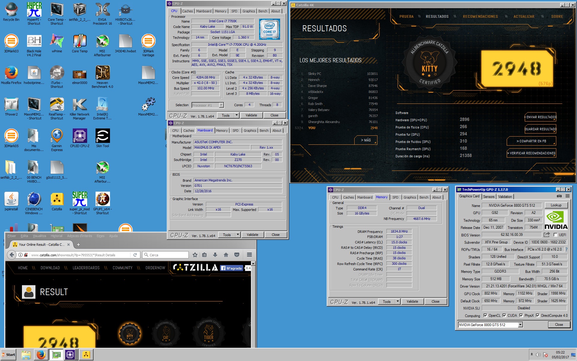The image size is (577, 361).
Task: Open the Catzilla taskbar icon
Action: click(x=86, y=355)
